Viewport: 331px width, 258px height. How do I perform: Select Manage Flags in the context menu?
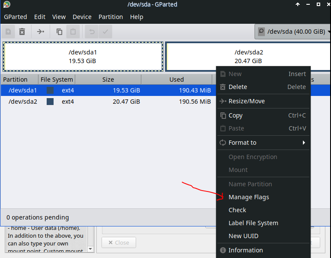click(263, 197)
